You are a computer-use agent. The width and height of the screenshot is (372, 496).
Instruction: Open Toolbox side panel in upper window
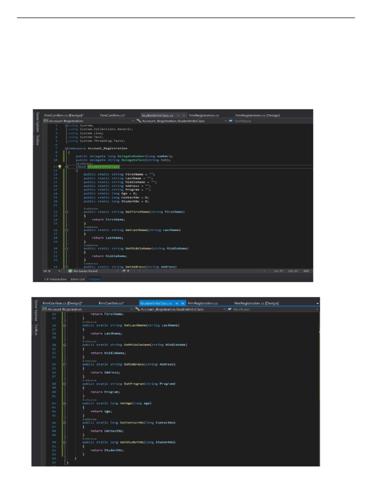pos(37,140)
